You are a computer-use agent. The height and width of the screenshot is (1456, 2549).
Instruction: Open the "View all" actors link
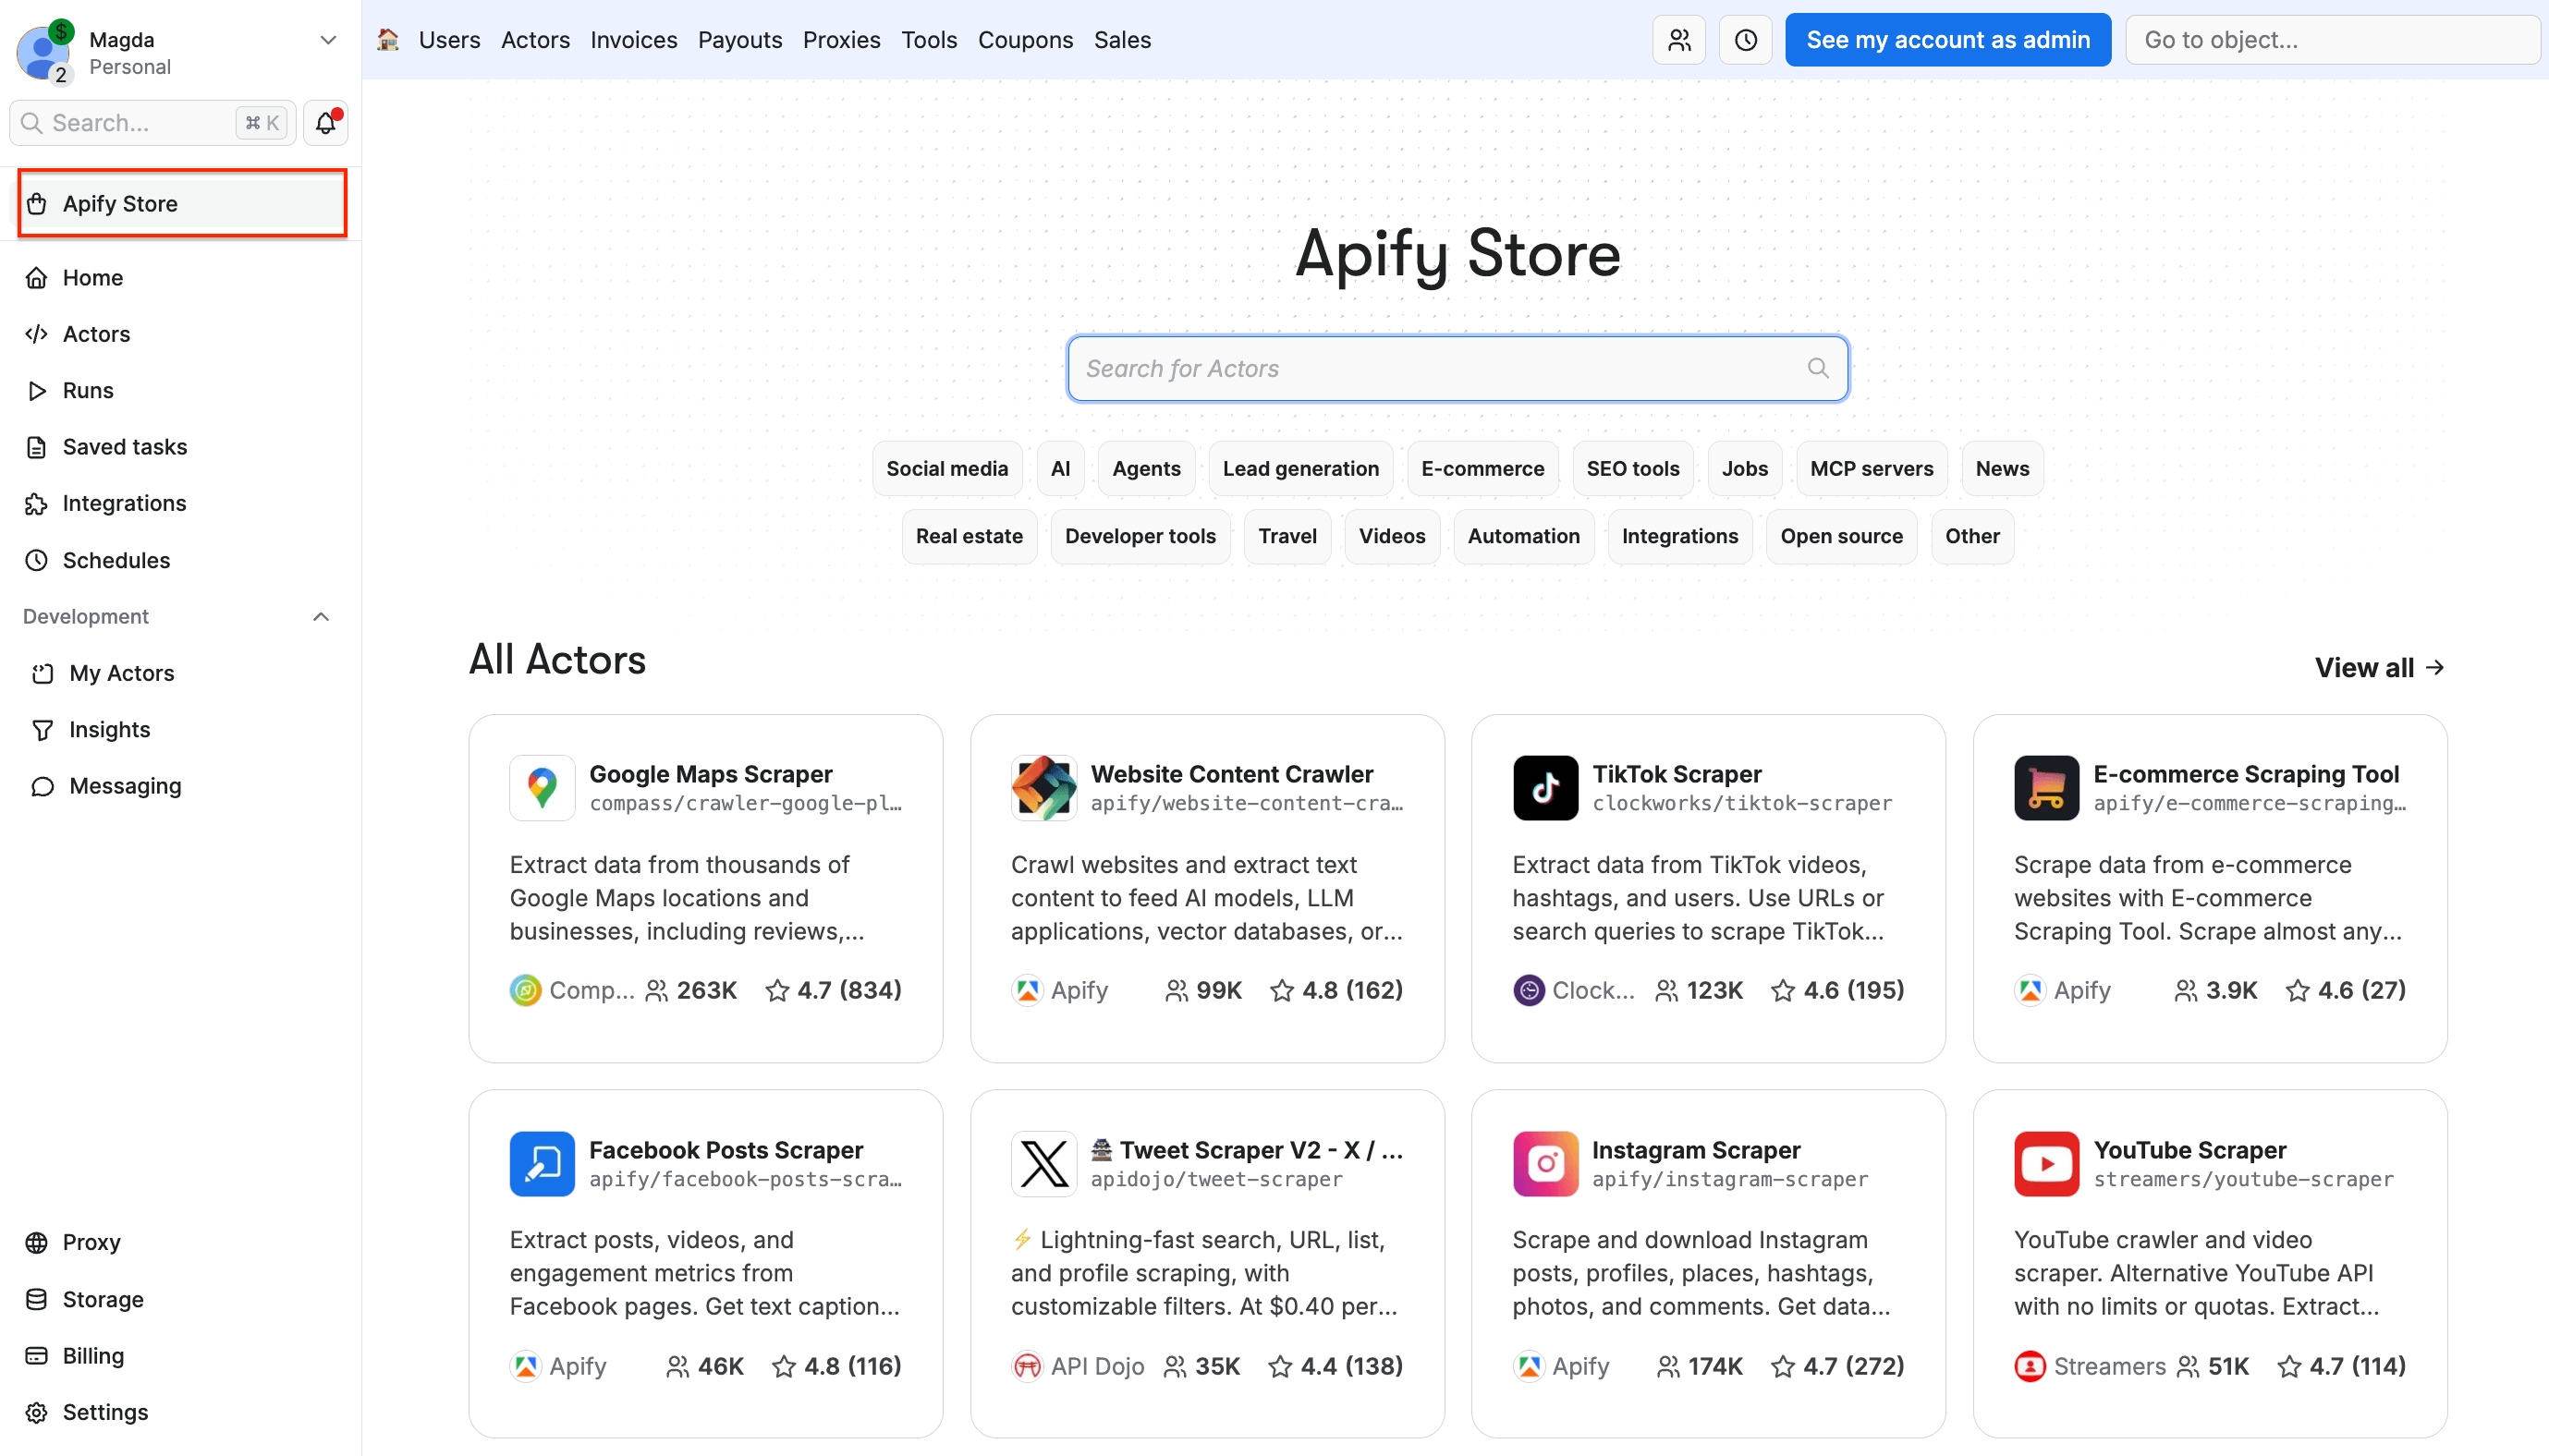click(2379, 667)
